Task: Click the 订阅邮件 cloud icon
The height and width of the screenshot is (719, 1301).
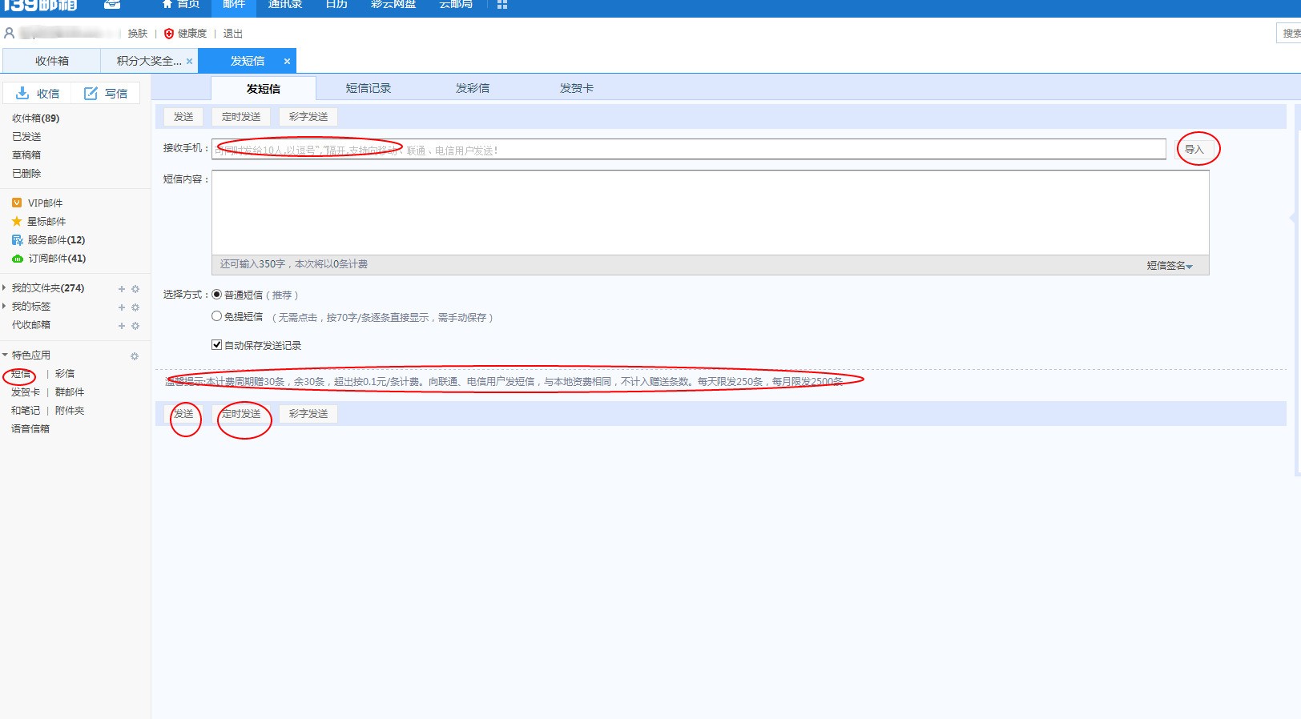Action: pyautogui.click(x=17, y=259)
